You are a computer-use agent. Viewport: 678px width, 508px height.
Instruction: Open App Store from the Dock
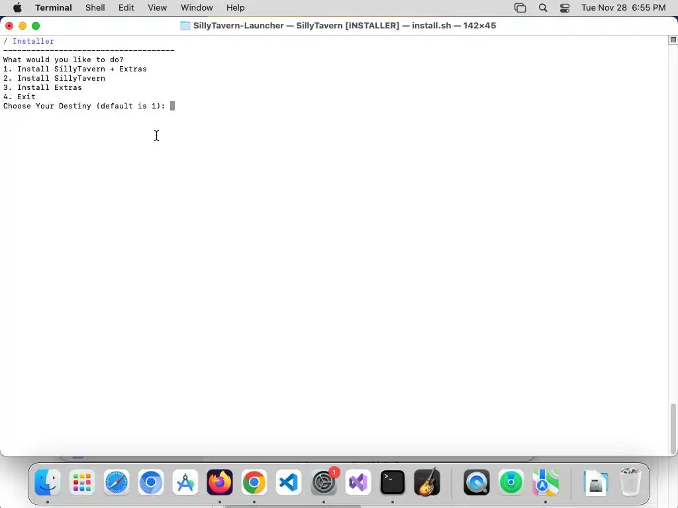click(185, 482)
